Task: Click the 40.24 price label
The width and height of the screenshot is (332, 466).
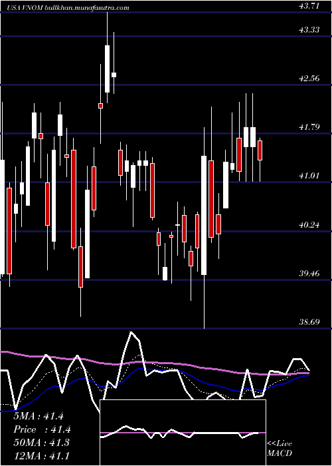Action: point(309,225)
